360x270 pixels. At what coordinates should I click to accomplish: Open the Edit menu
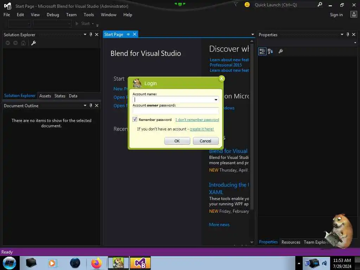point(20,15)
